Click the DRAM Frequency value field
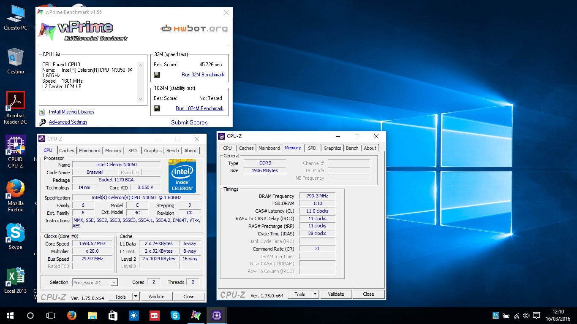The width and height of the screenshot is (577, 324). click(x=317, y=196)
